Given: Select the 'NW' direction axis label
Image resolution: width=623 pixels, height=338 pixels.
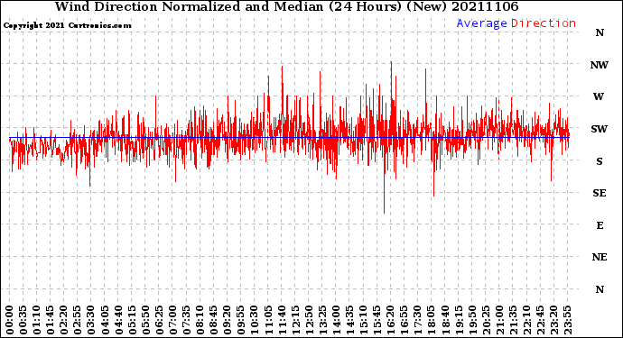Looking at the screenshot, I should click(600, 65).
